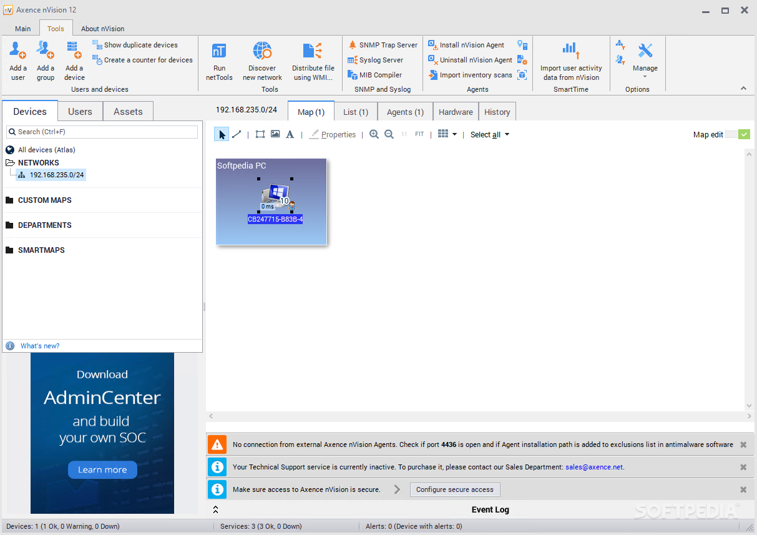Viewport: 757px width, 535px height.
Task: Switch to the Main ribbon tab
Action: [x=23, y=29]
